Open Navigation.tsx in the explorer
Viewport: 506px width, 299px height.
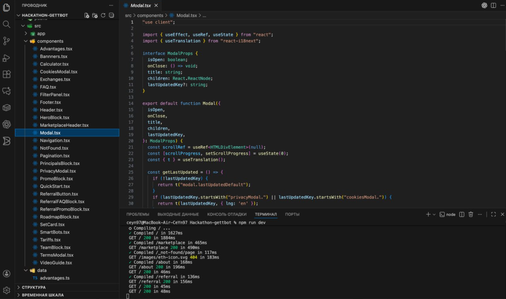[x=55, y=140]
